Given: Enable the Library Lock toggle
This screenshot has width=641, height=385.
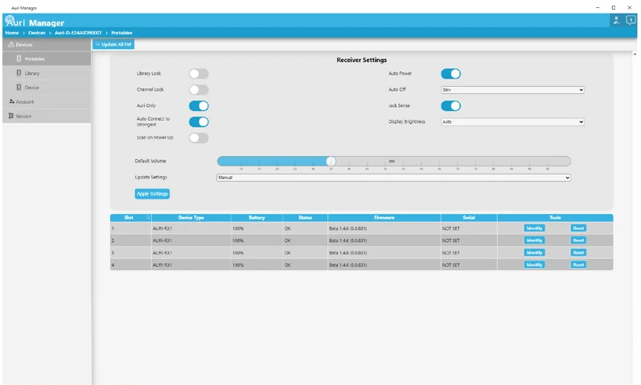Looking at the screenshot, I should click(199, 74).
